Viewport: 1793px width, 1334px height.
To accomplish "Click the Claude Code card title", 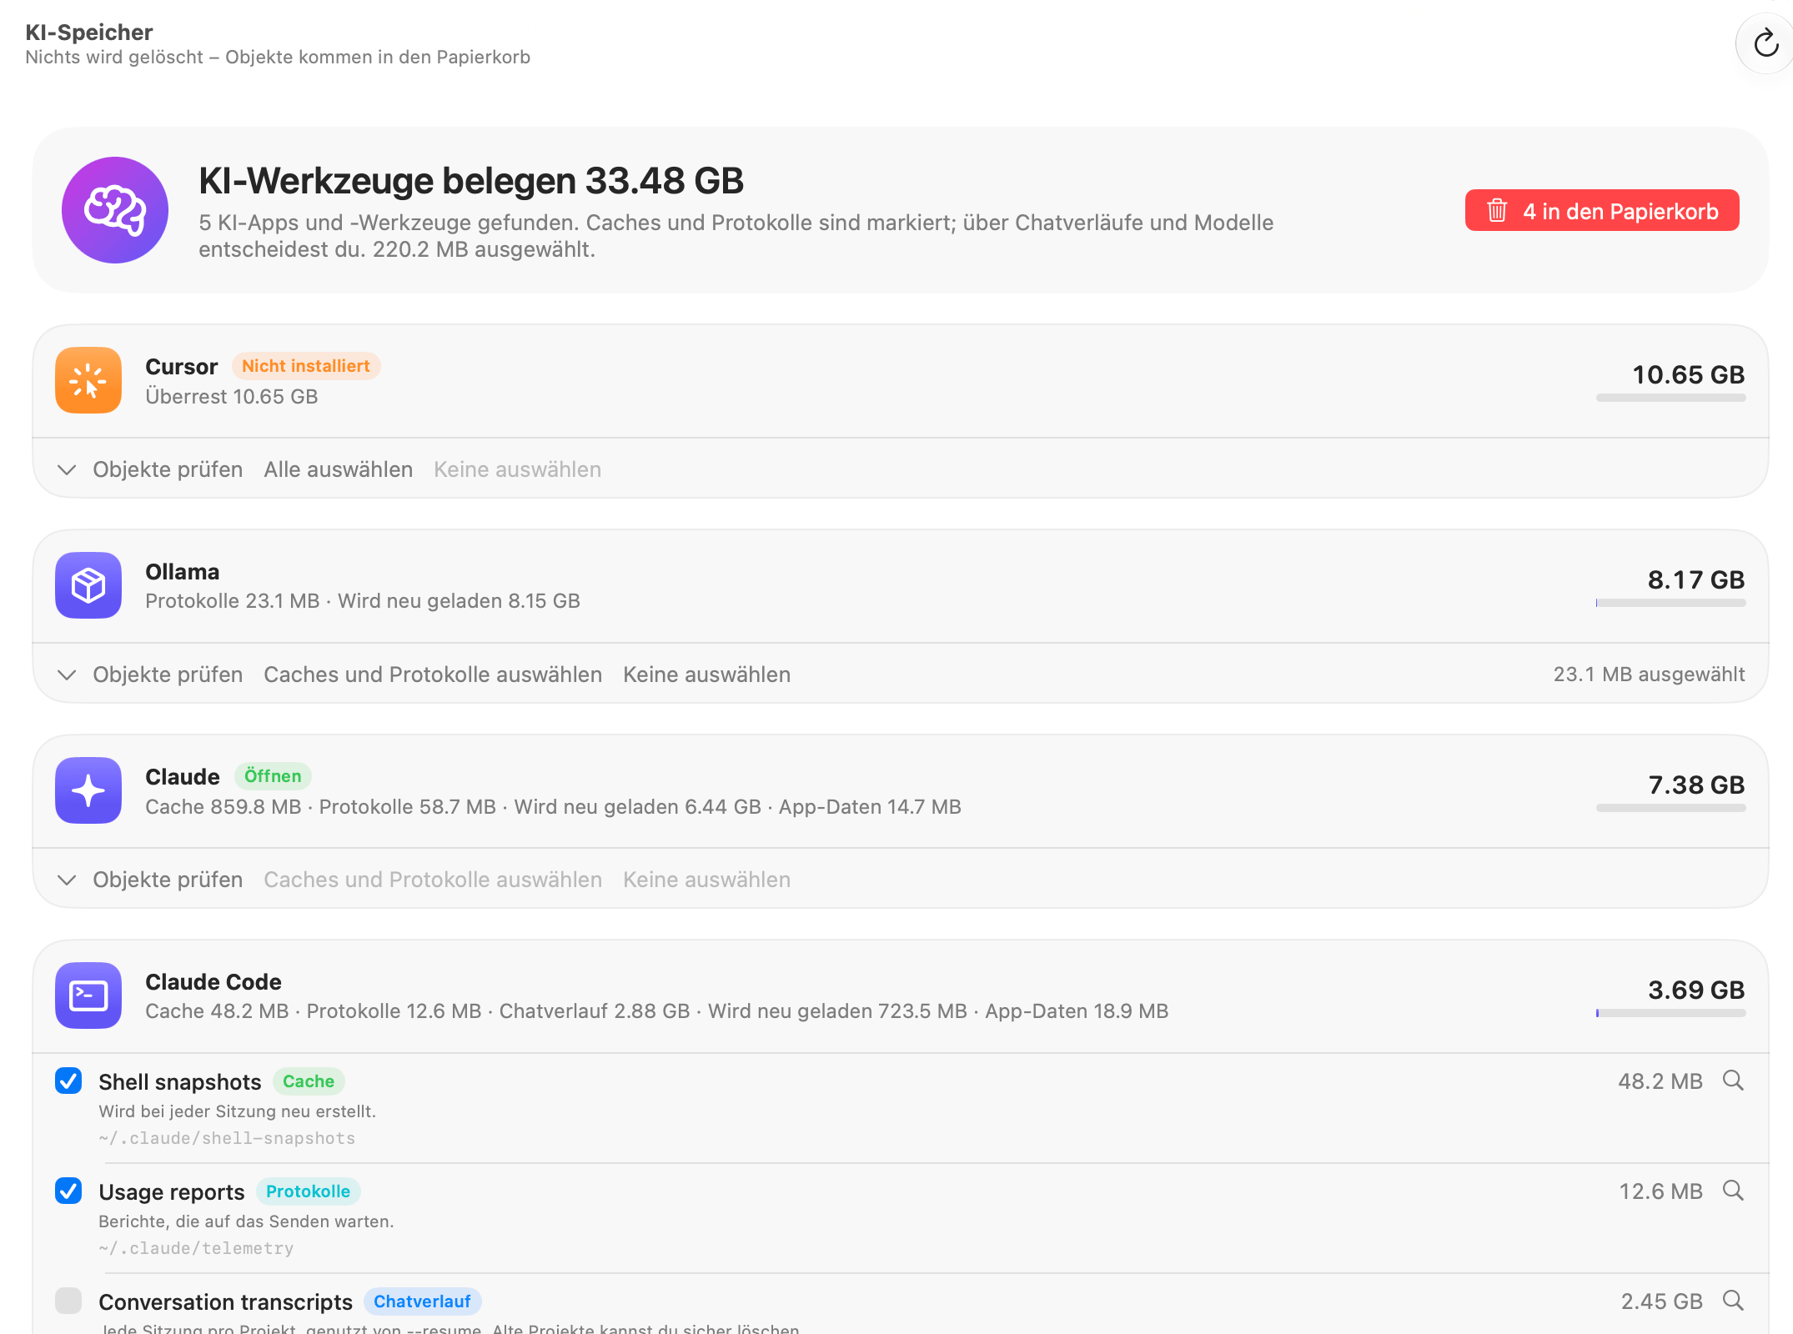I will [213, 982].
